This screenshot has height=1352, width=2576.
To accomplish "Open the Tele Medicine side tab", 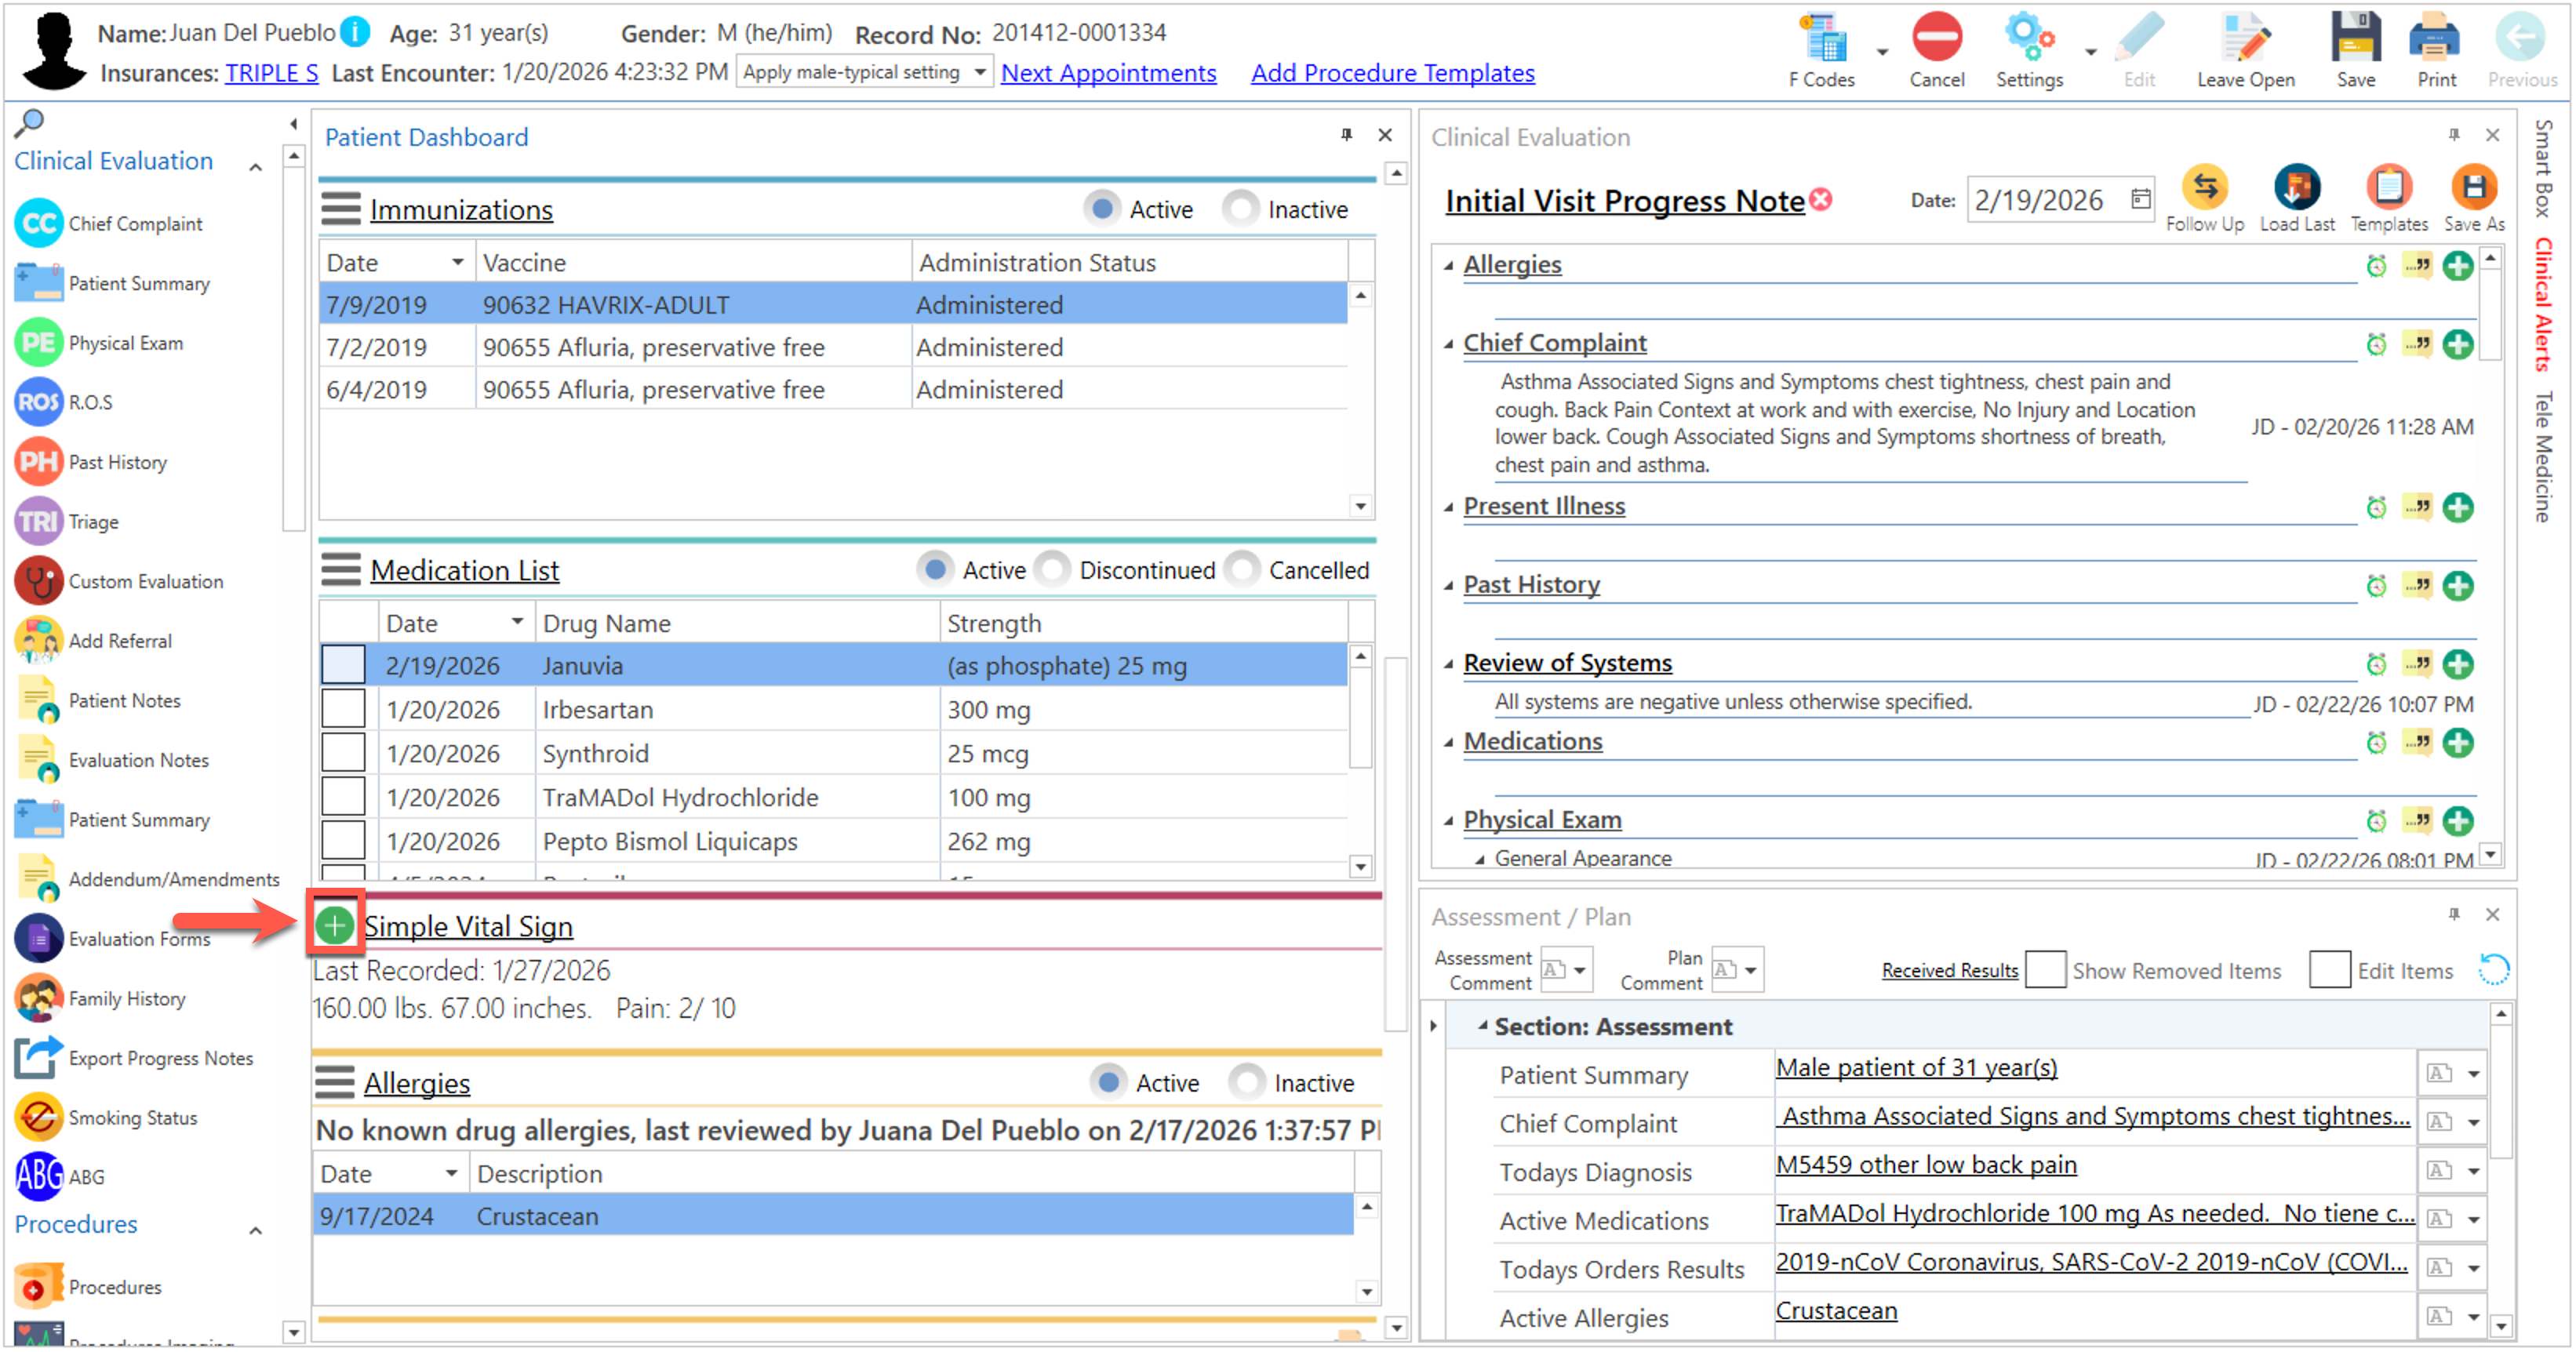I will (x=2543, y=456).
